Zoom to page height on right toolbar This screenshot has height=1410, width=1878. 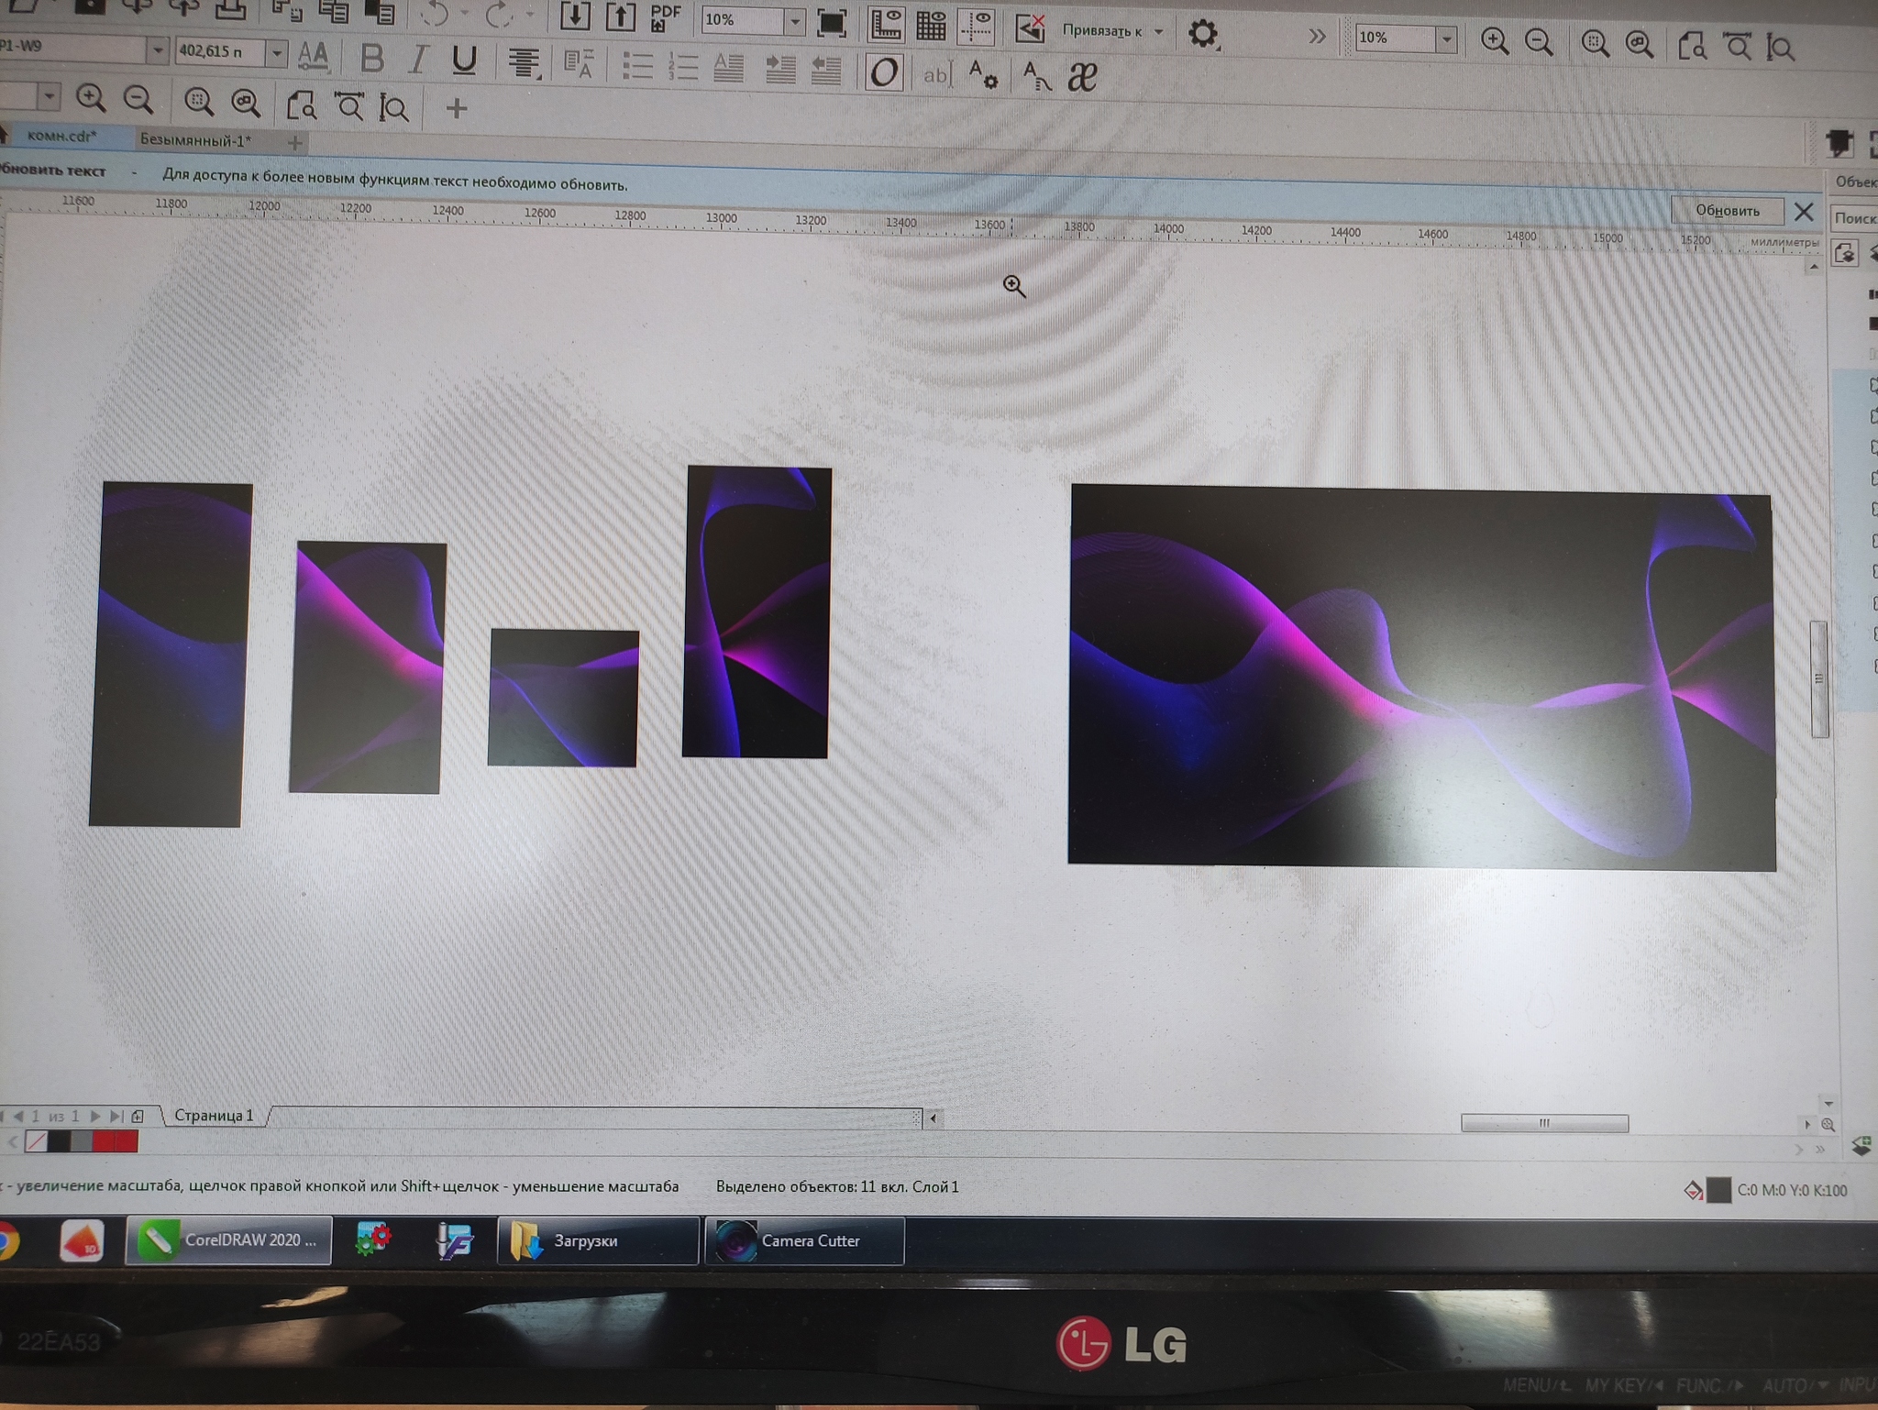point(1781,47)
